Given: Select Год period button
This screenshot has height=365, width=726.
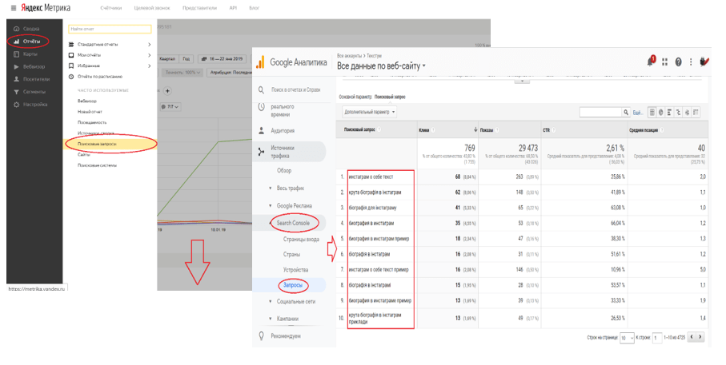Looking at the screenshot, I should tap(187, 58).
